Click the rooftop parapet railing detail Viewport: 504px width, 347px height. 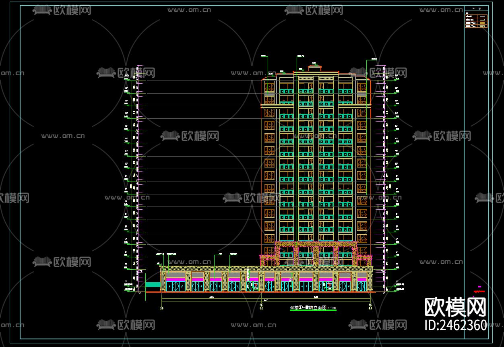click(x=305, y=78)
